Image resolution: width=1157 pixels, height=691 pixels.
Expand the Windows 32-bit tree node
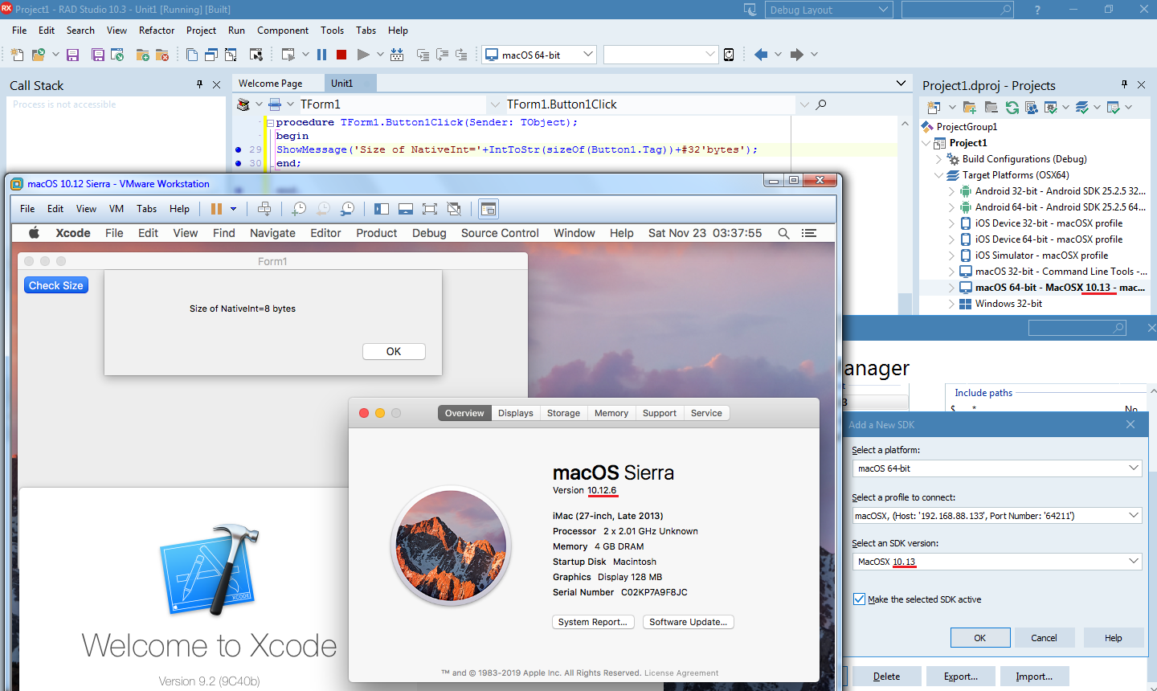951,304
